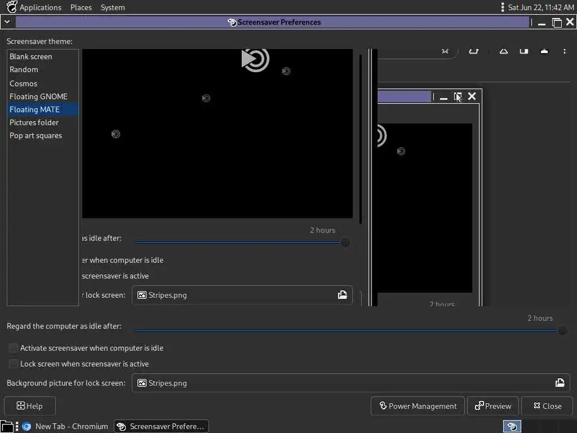Switch to New Tab - Chromium in the taskbar
The height and width of the screenshot is (433, 577).
pos(65,426)
